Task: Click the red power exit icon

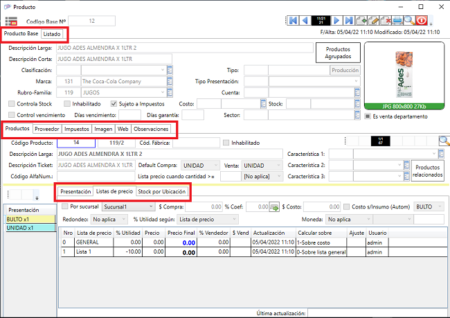Action: pyautogui.click(x=420, y=21)
